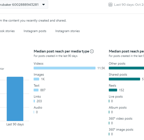Click 'For posts created in the last 90 days' subtitle under media type
This screenshot has width=144, height=140.
pos(56,56)
